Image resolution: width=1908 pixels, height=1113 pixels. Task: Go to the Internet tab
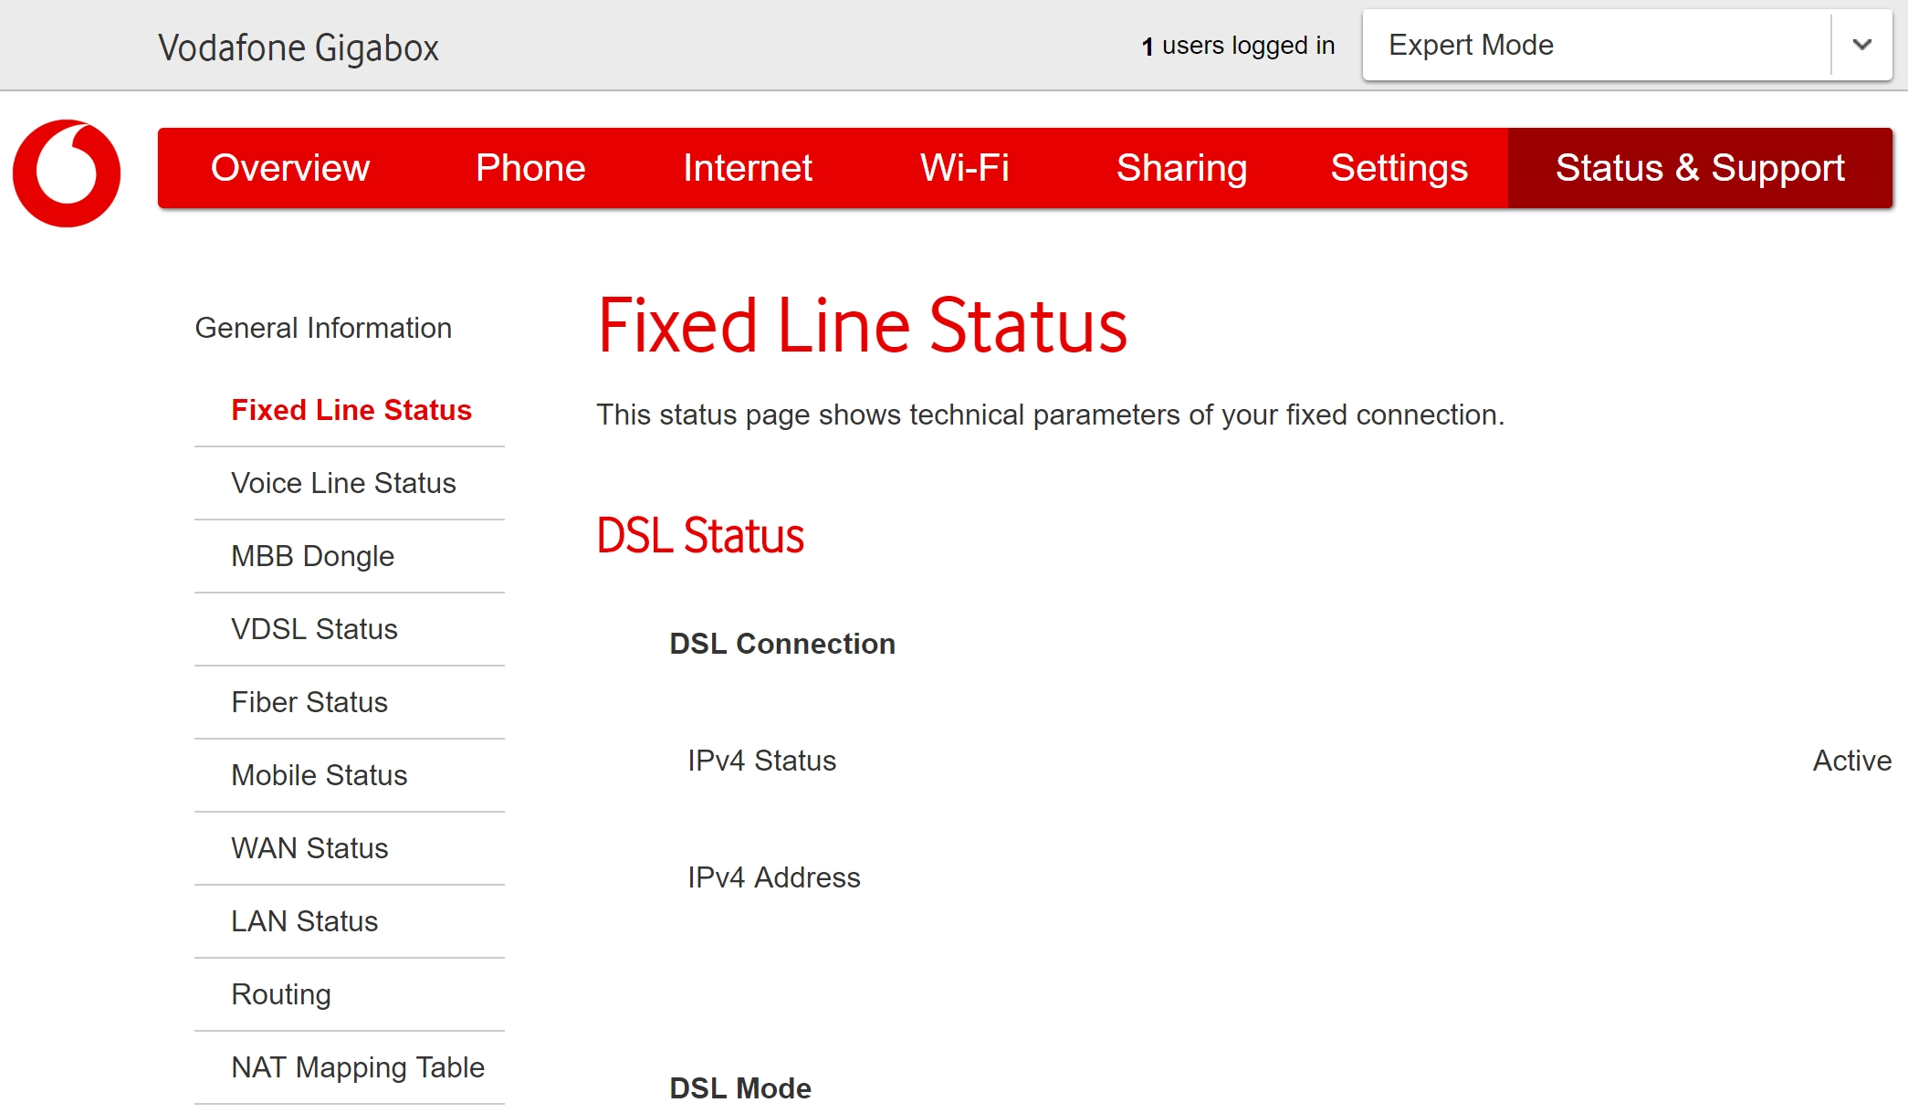pos(747,168)
